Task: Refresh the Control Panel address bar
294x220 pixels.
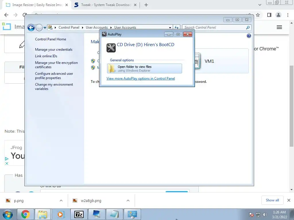Action: [177, 27]
